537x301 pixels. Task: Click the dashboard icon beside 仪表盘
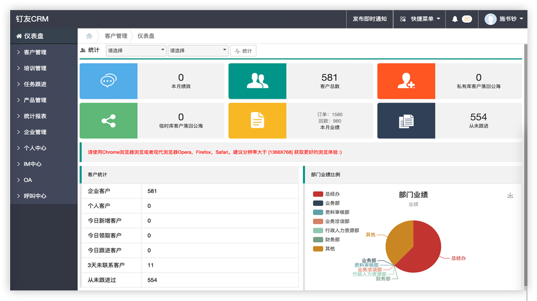[x=19, y=36]
